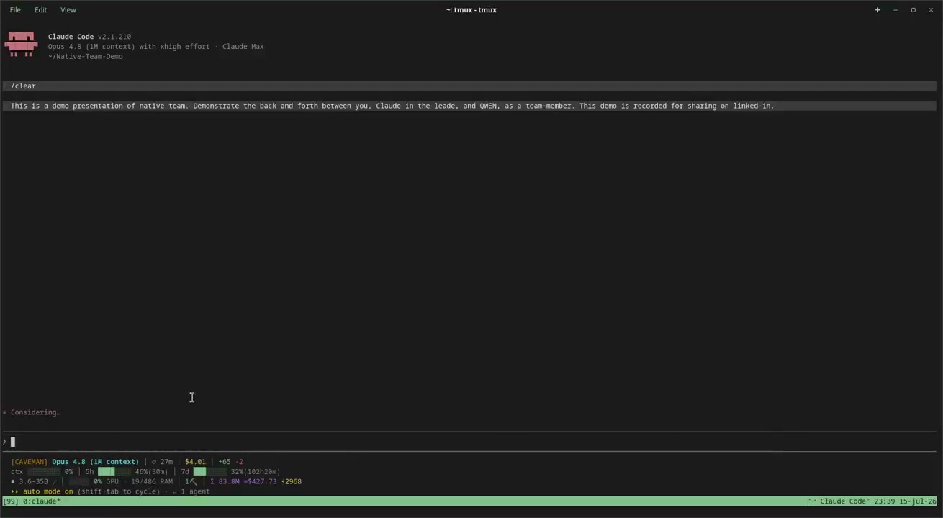The width and height of the screenshot is (943, 518).
Task: Click the 7d usage progress bar
Action: (x=210, y=472)
